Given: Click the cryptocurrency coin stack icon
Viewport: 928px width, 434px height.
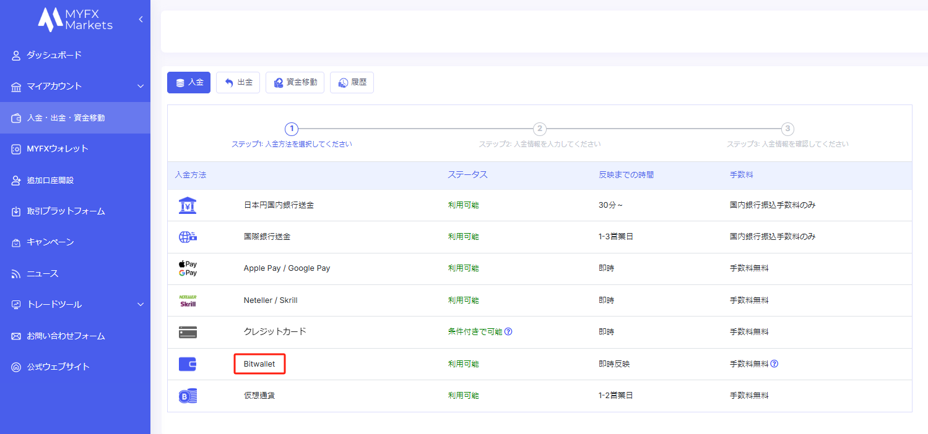Looking at the screenshot, I should click(x=188, y=396).
